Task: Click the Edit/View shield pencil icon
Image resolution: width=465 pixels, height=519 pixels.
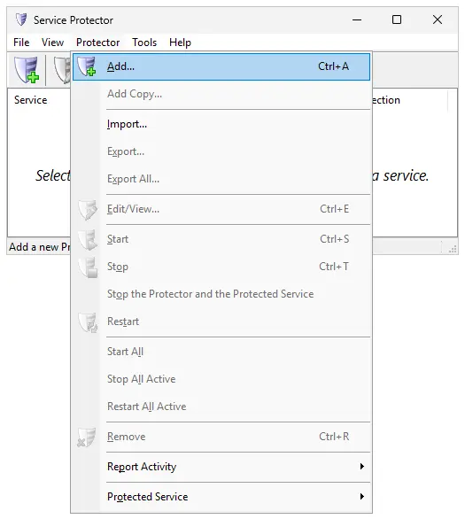Action: [88, 209]
